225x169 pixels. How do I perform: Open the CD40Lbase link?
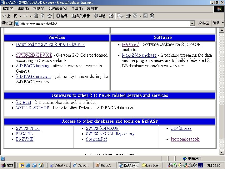coord(181,128)
